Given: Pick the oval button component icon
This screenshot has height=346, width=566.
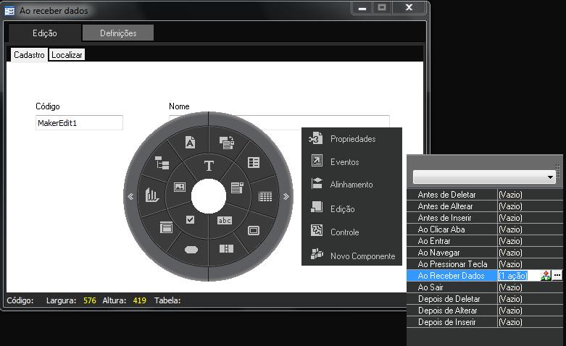Looking at the screenshot, I should [x=191, y=249].
